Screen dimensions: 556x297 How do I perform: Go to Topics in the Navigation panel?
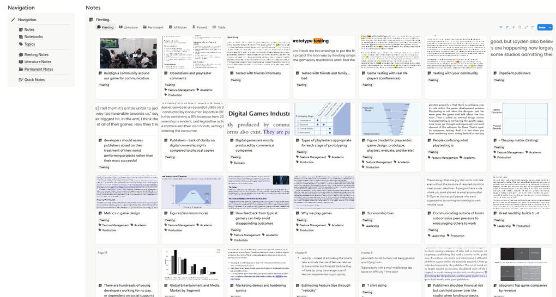pyautogui.click(x=29, y=44)
